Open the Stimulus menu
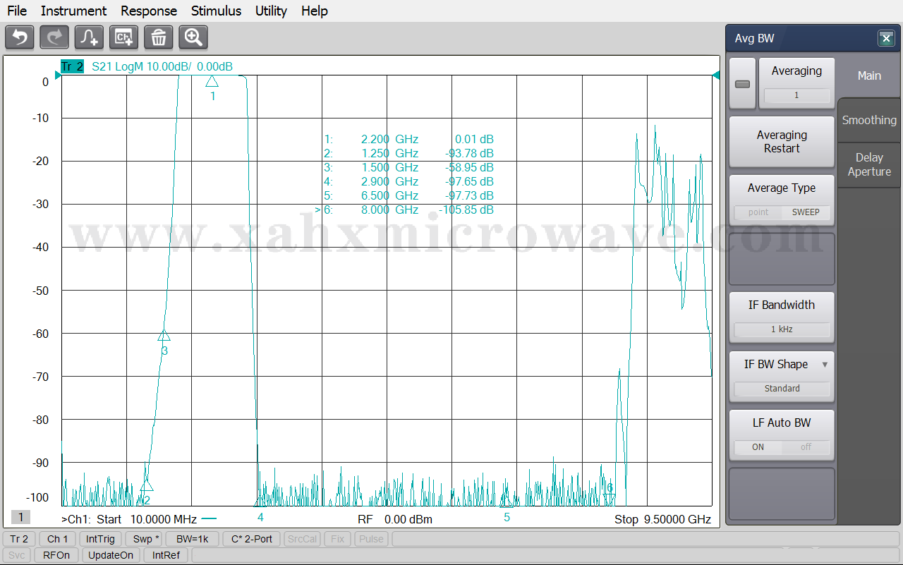 click(x=216, y=11)
